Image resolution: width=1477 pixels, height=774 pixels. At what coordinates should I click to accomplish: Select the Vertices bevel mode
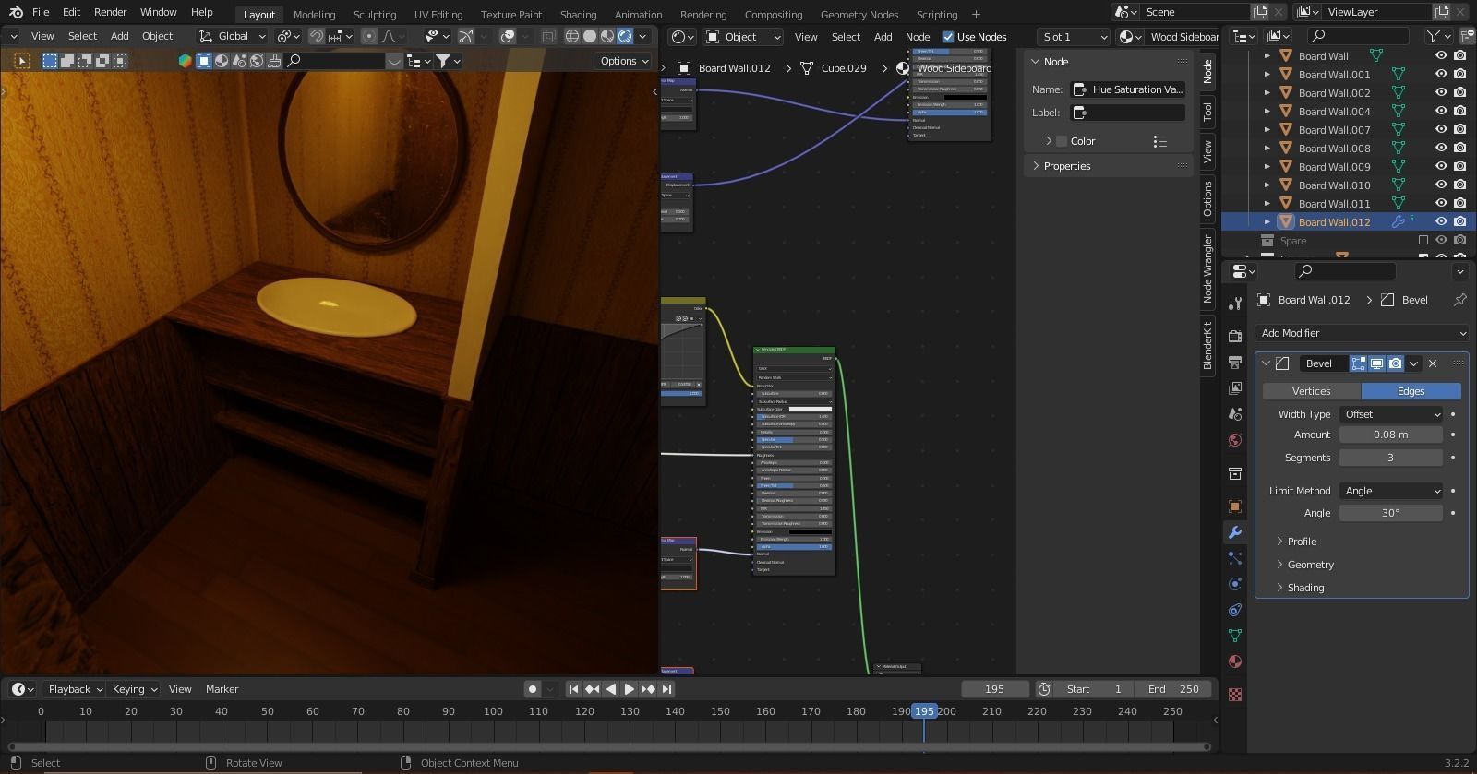[1311, 391]
